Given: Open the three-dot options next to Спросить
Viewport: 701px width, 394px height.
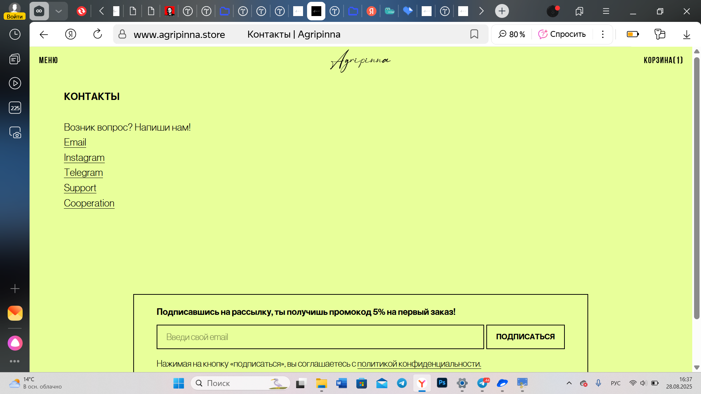Looking at the screenshot, I should (603, 34).
